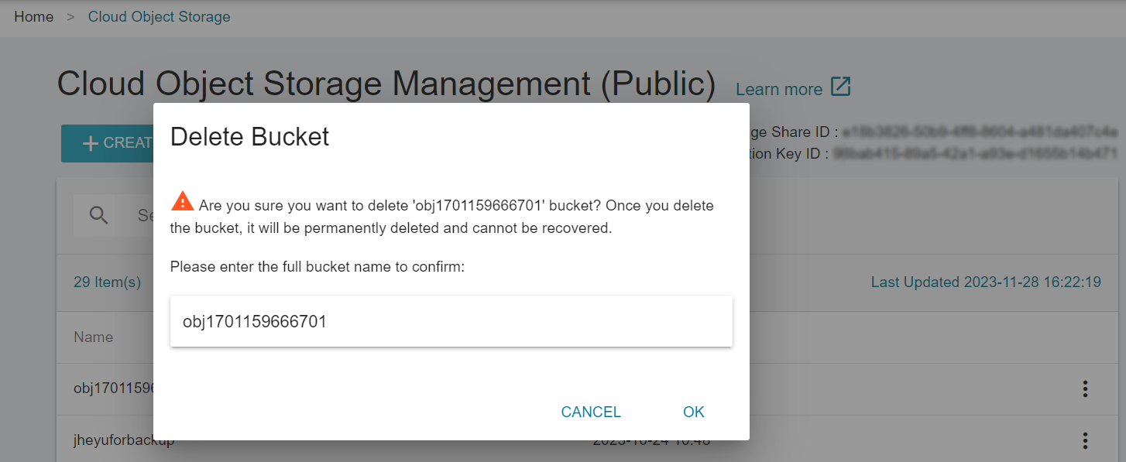Open the Learn more link

coord(778,89)
